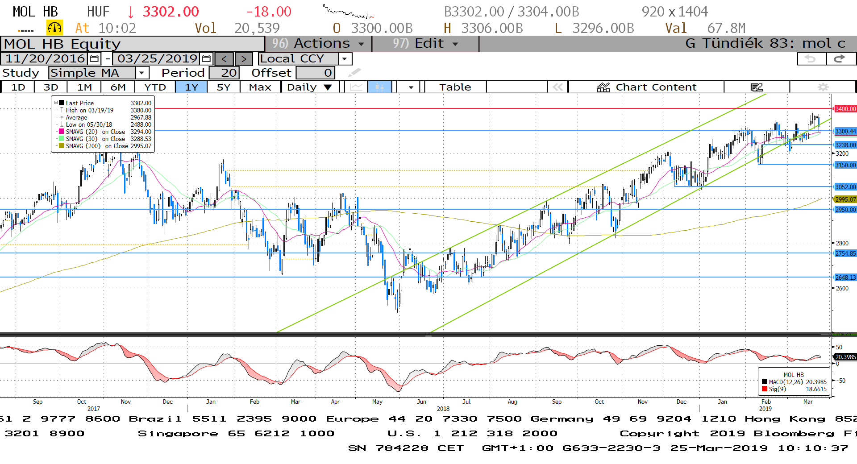Shift date range forward with right arrow

click(244, 58)
